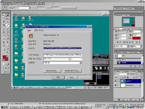Screen dimensions: 145x109
Task: Select the Brush tool
Action: (x=8, y=29)
